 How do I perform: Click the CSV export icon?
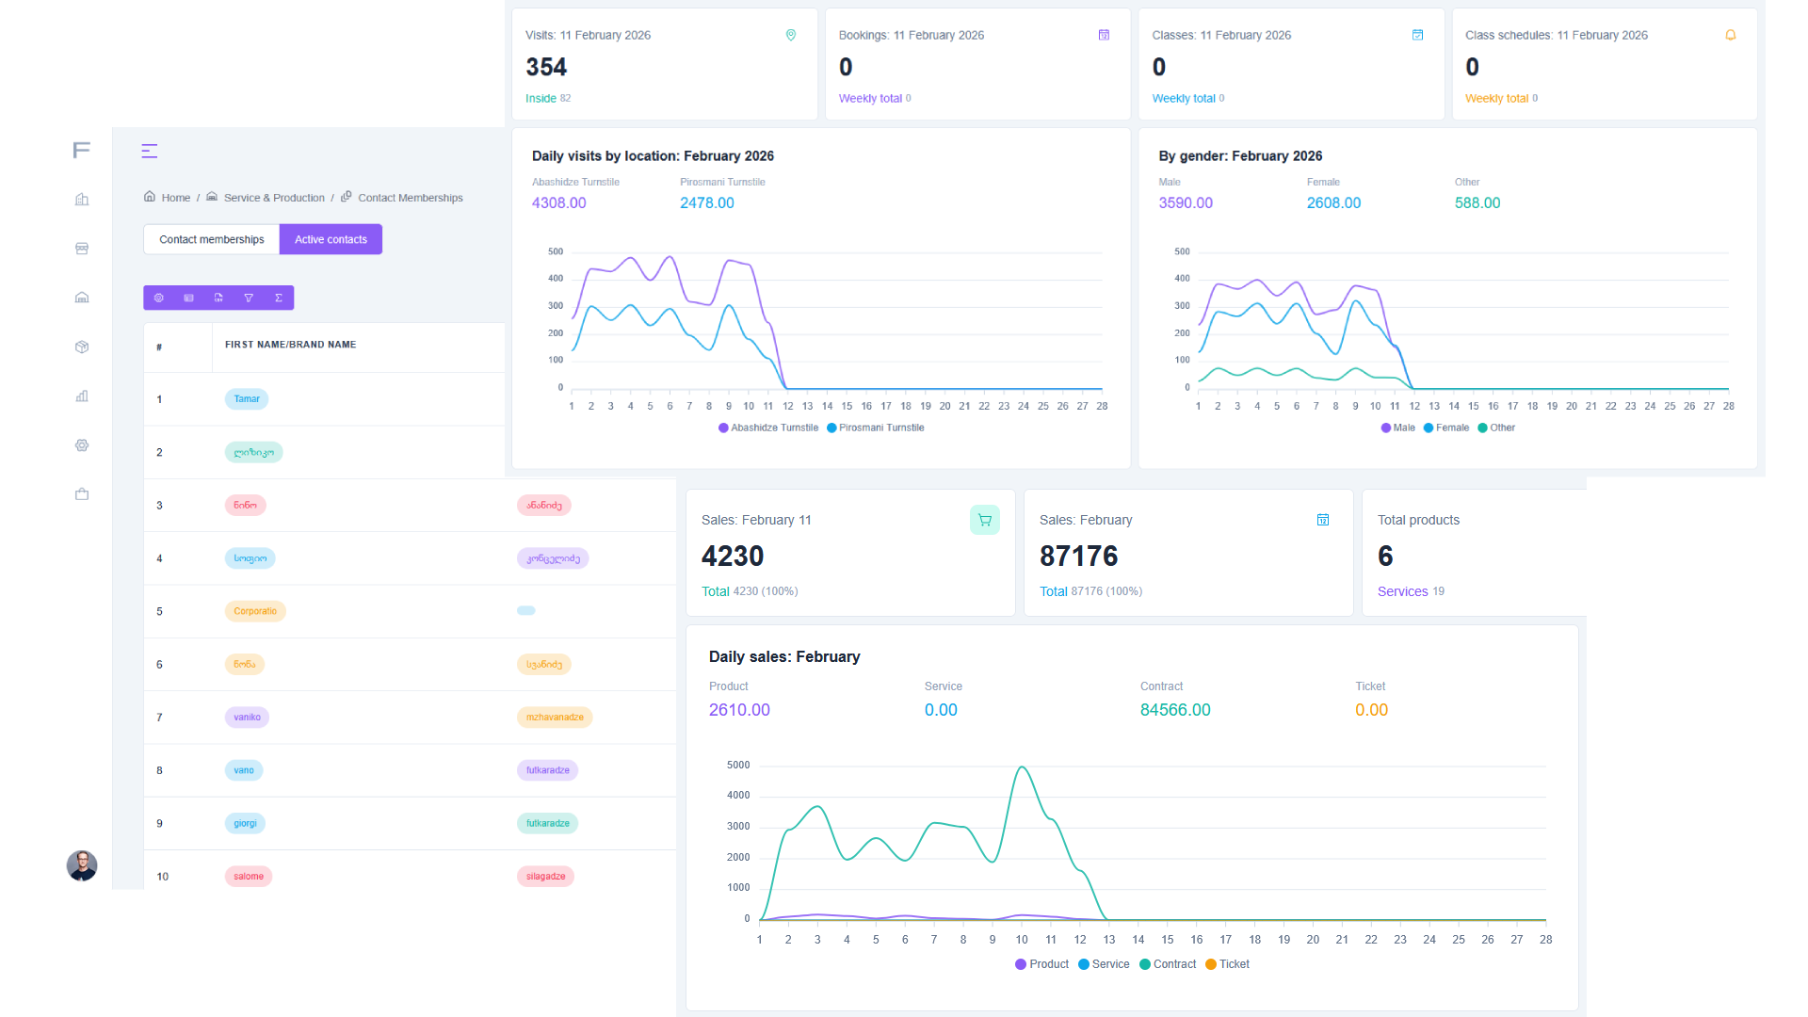coord(218,298)
